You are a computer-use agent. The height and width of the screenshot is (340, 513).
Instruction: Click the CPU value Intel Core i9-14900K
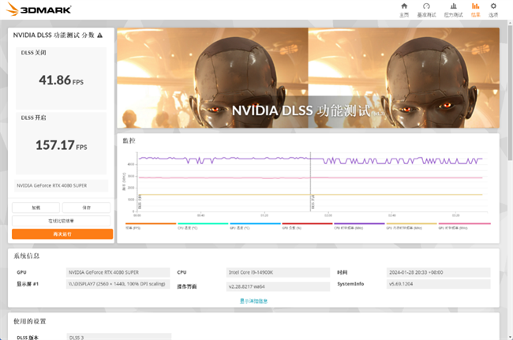tap(278, 272)
